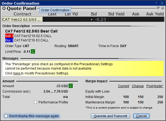The image size is (166, 121).
Task: Open the title bar dropdown arrow
Action: tap(156, 3)
